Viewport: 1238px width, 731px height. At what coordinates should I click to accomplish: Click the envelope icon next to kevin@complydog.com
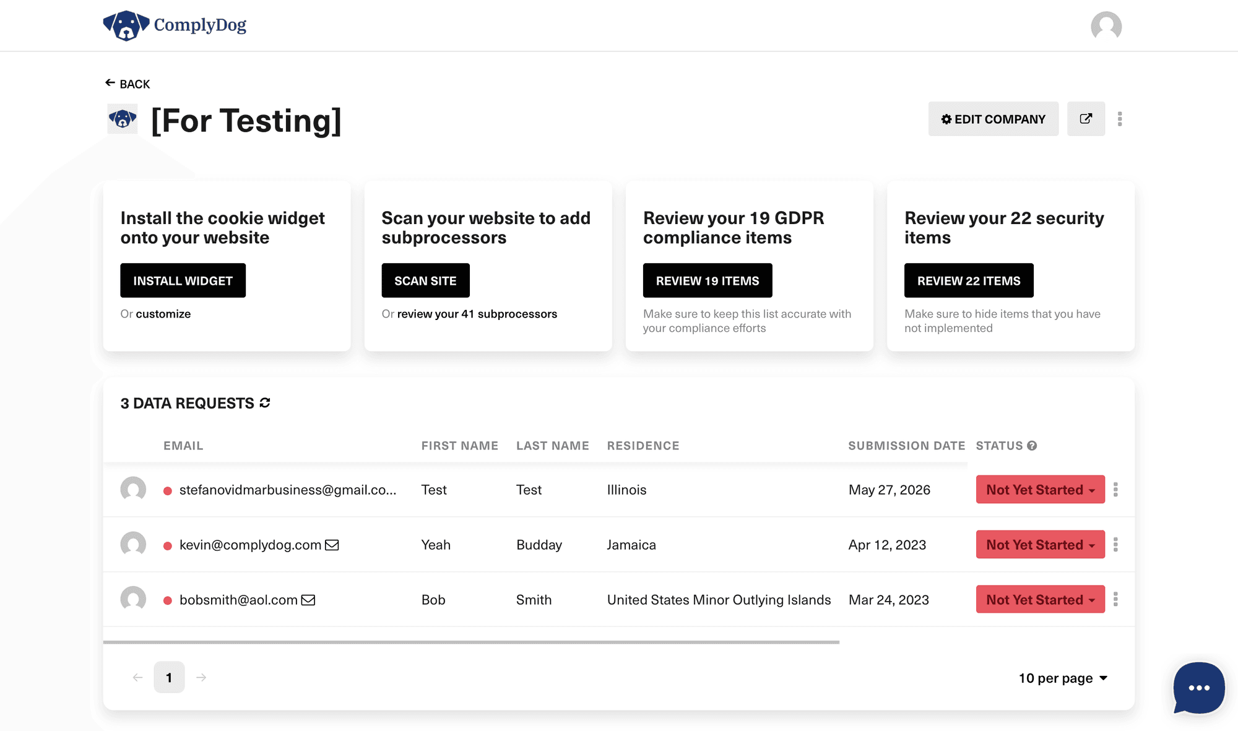pyautogui.click(x=332, y=545)
